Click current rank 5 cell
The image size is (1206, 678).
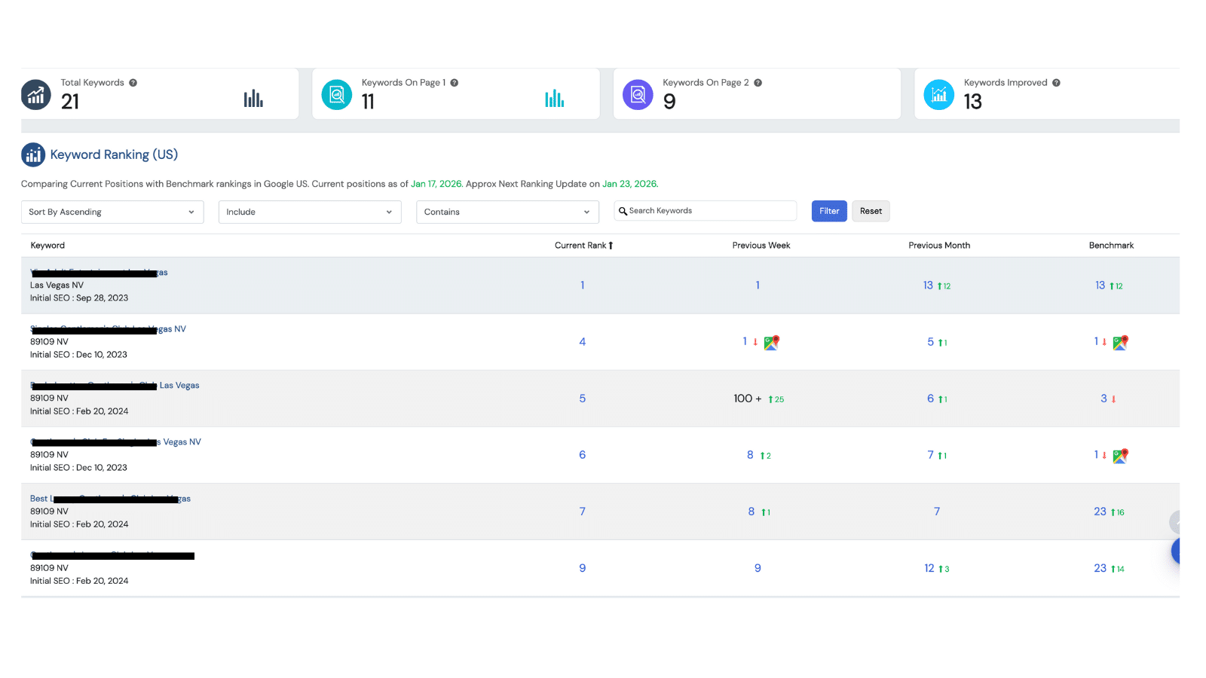582,399
